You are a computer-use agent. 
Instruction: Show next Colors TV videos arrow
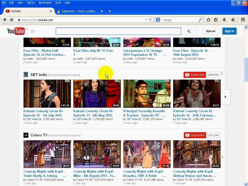(222, 157)
